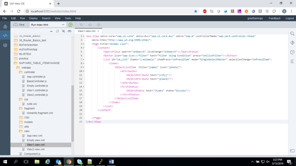Image resolution: width=296 pixels, height=166 pixels.
Task: Open the Run menu
Action: pyautogui.click(x=23, y=18)
